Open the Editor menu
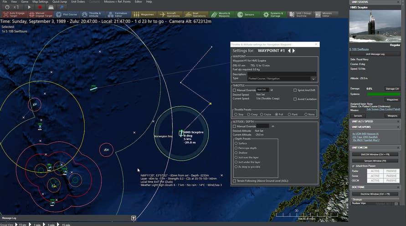The height and width of the screenshot is (226, 406). point(138,1)
